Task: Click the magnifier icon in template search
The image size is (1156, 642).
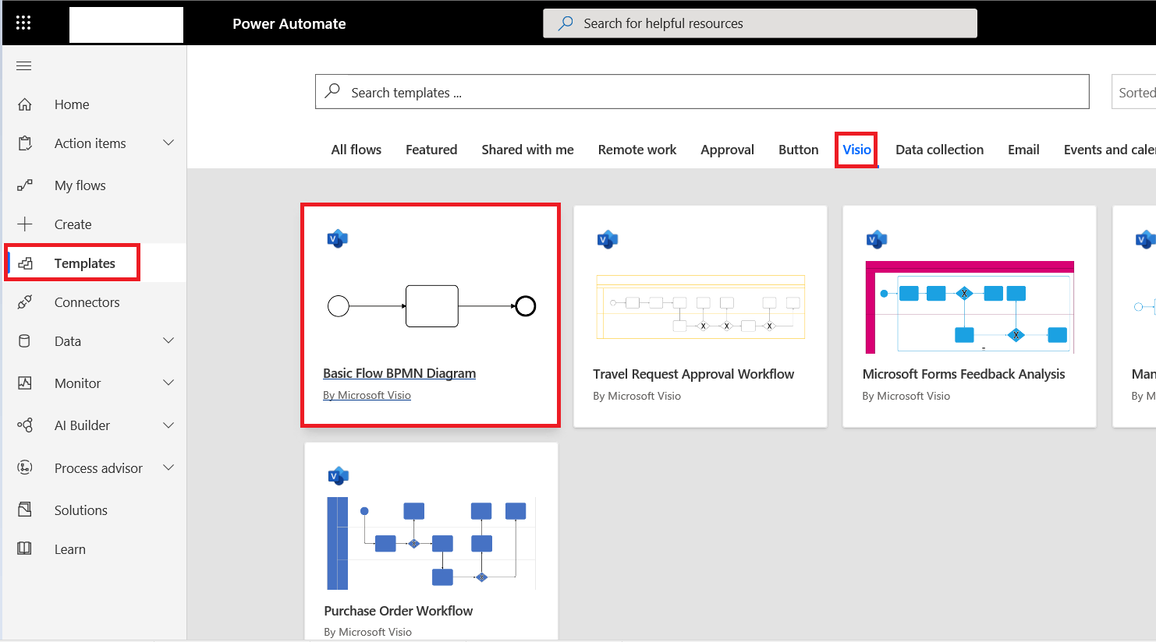Action: (x=333, y=90)
